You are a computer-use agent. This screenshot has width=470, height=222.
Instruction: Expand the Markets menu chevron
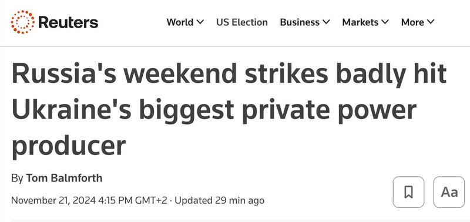coord(385,22)
